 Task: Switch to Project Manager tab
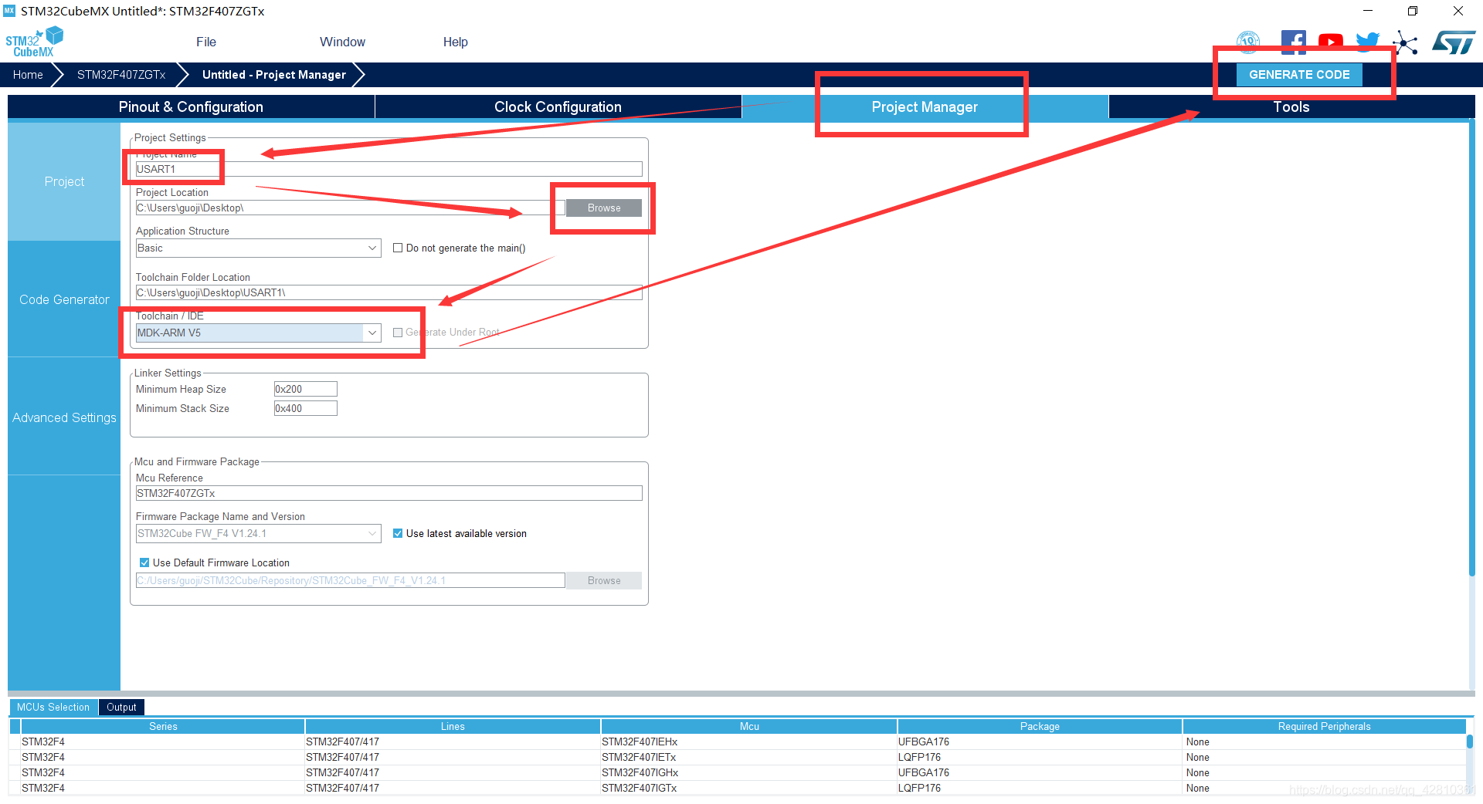925,107
